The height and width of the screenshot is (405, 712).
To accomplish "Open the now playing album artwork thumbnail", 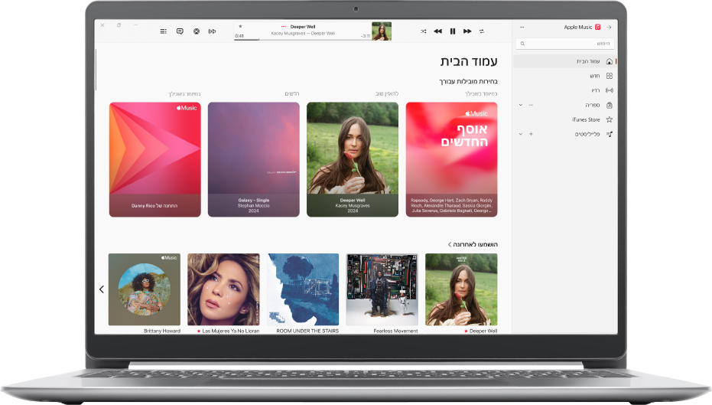I will coord(382,31).
